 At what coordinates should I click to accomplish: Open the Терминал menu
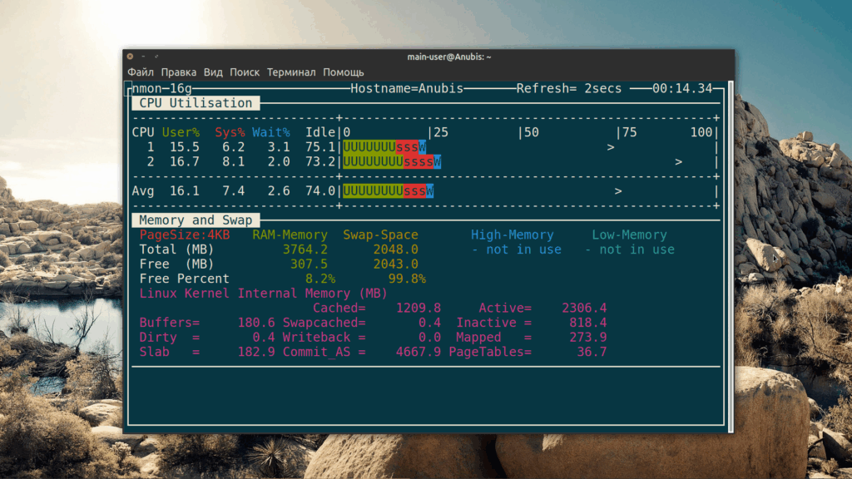point(291,72)
